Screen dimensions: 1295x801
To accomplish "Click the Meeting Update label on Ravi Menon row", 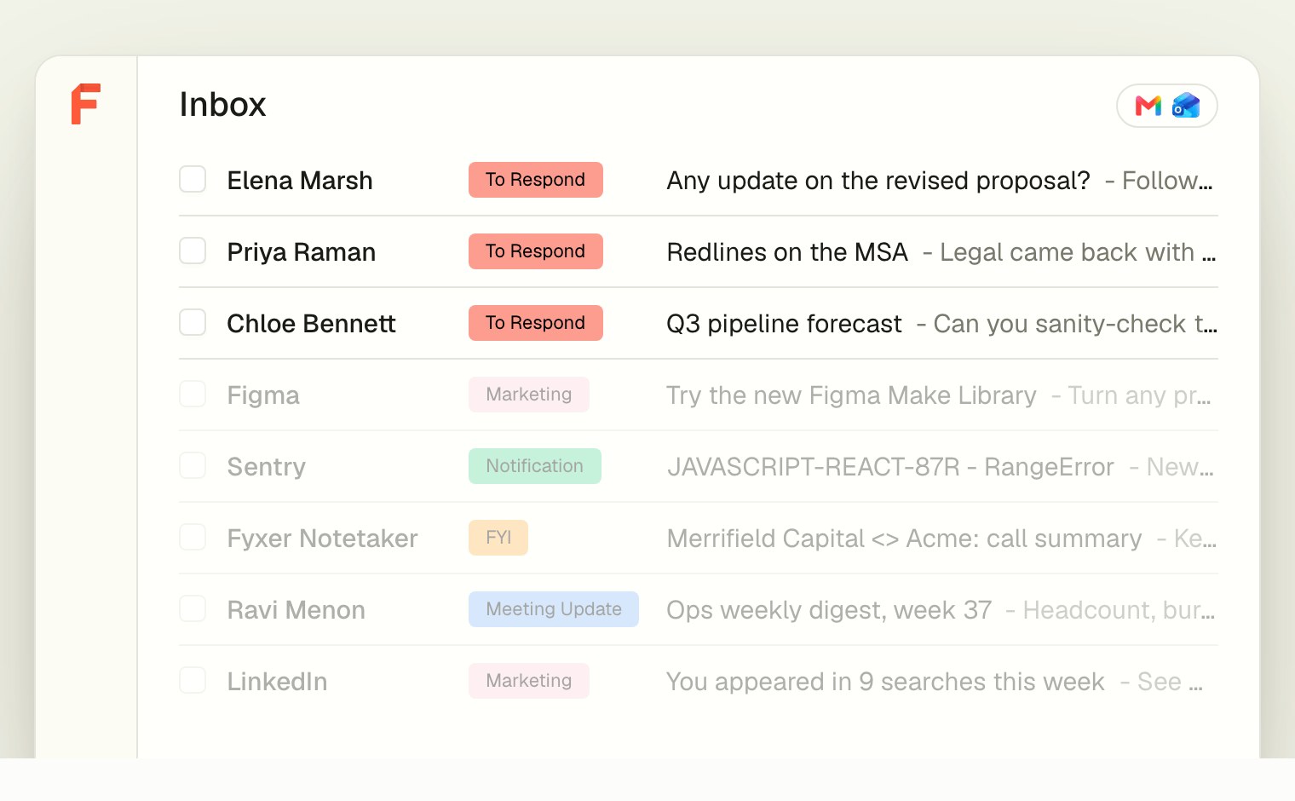I will pyautogui.click(x=554, y=609).
